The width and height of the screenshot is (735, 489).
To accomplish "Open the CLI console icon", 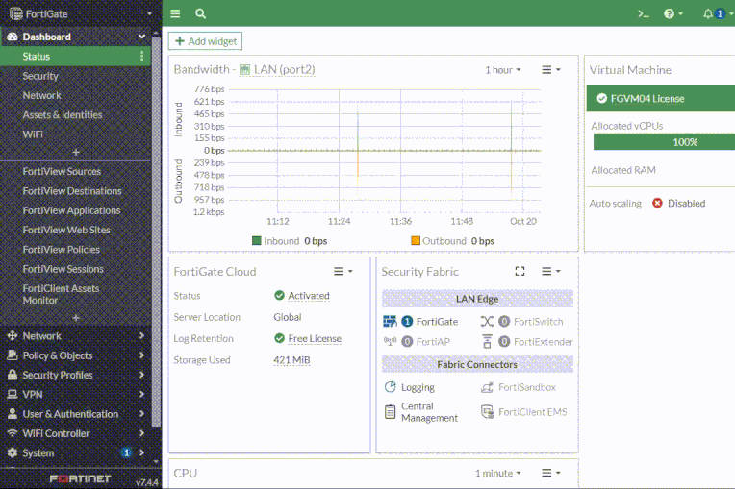I will click(644, 13).
